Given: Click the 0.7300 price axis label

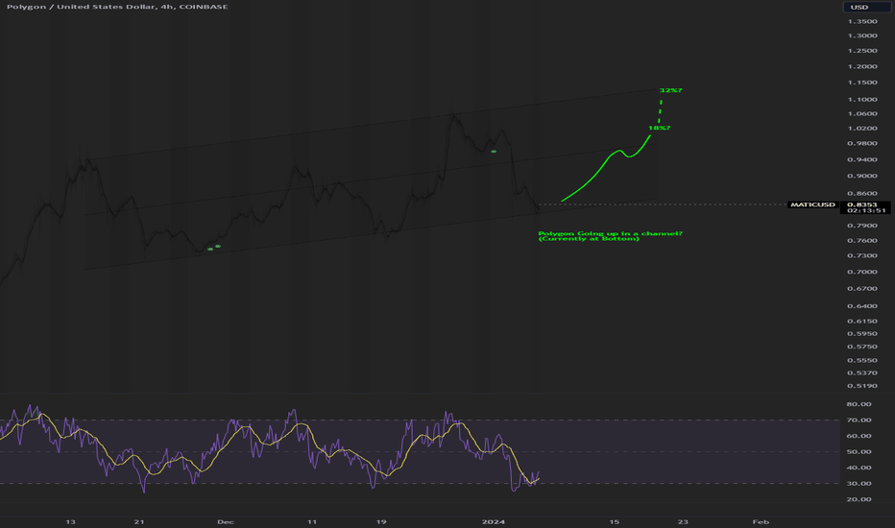Looking at the screenshot, I should pos(862,255).
